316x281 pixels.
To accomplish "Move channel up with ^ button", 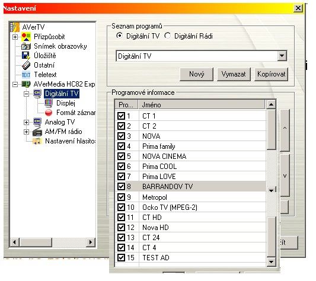I will (285, 130).
